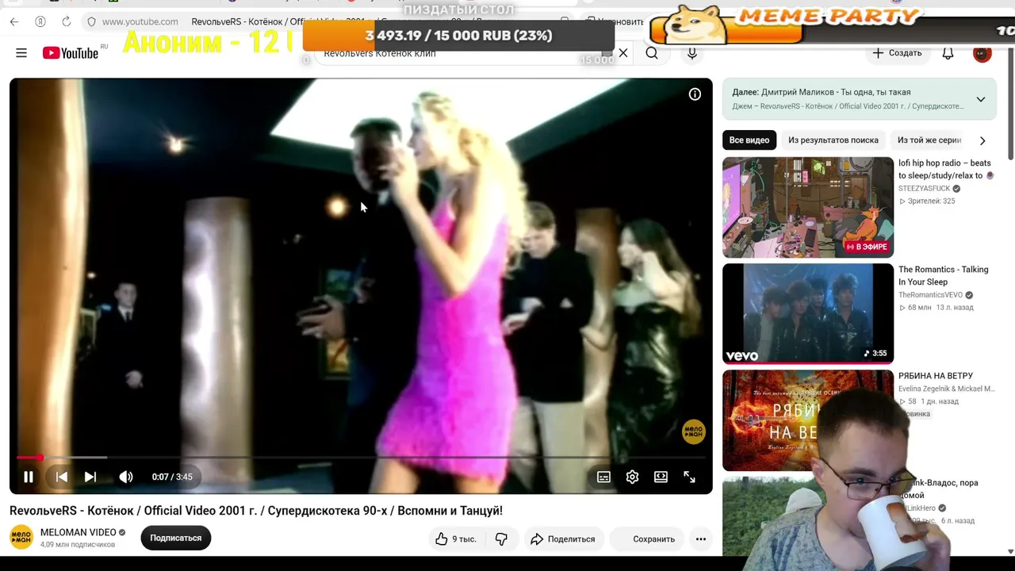This screenshot has width=1015, height=571.
Task: Open the lofi hip hop radio thumbnail
Action: 808,208
